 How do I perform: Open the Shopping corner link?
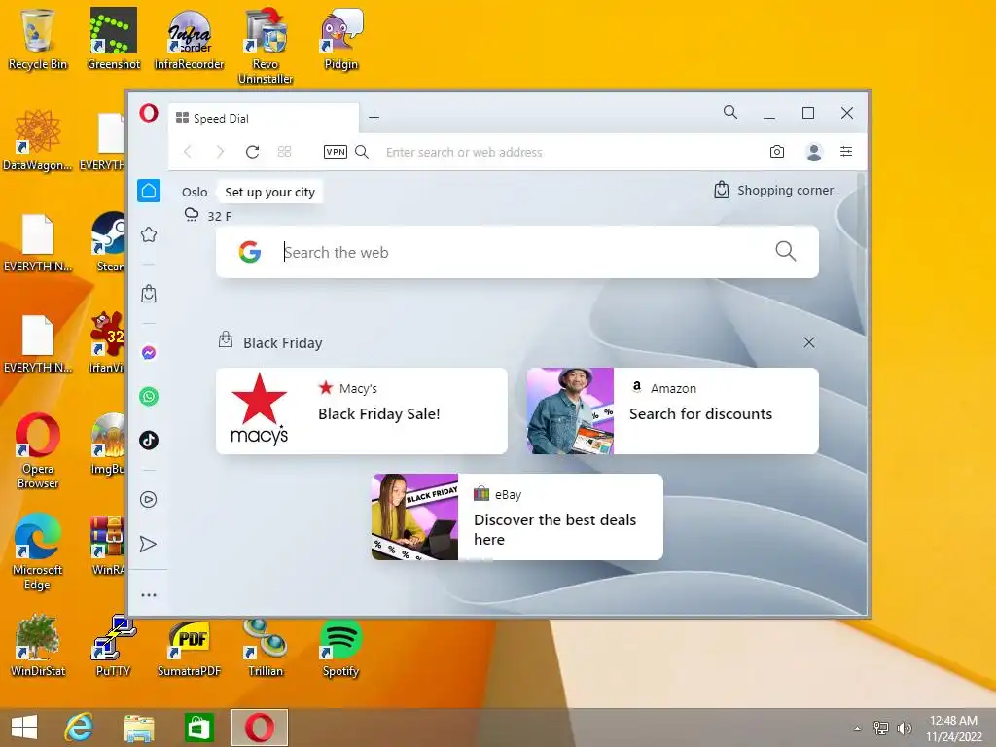click(x=774, y=190)
